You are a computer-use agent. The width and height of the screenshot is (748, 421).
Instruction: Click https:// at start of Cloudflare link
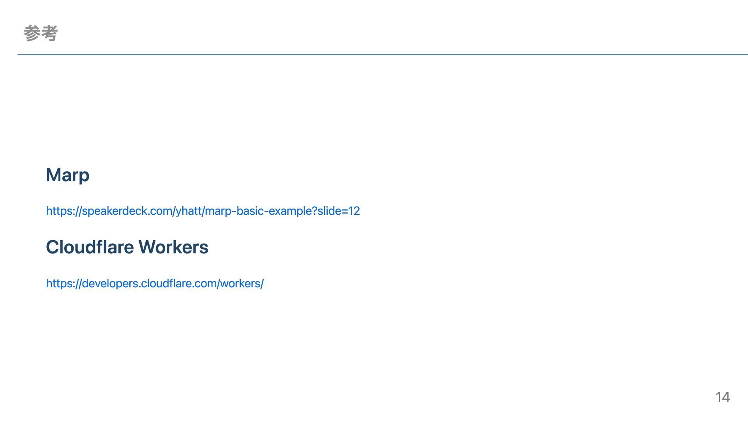64,283
